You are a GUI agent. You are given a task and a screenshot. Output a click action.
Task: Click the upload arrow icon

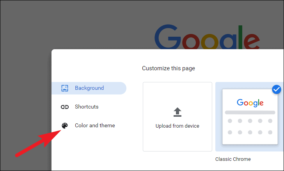177,112
